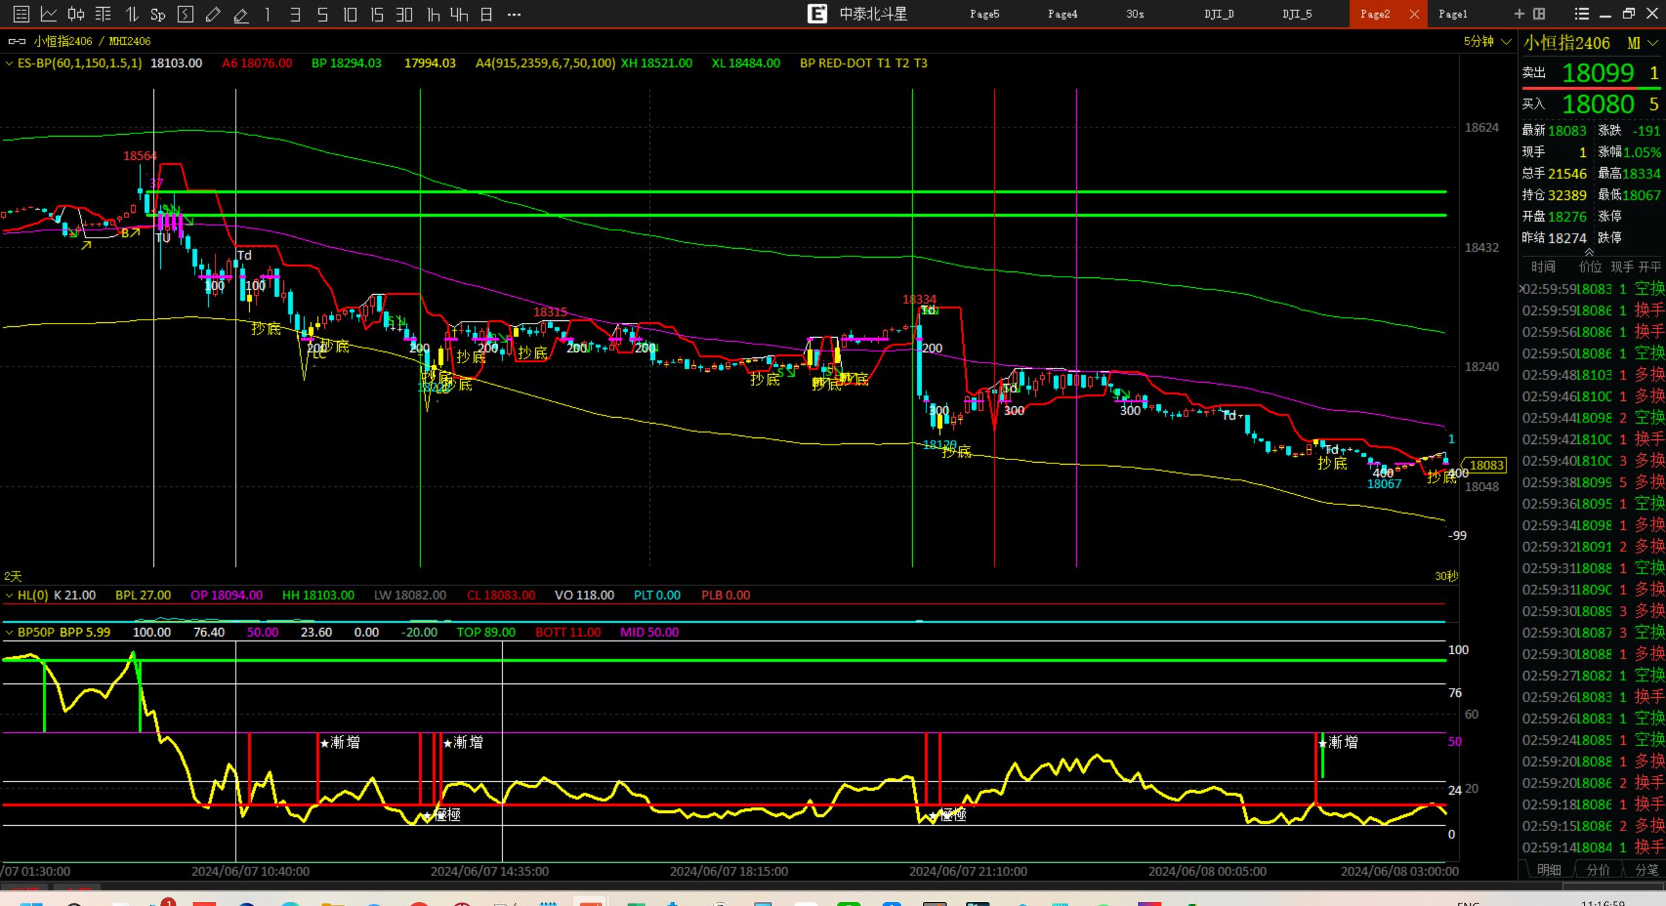Select the line chart icon
1666x906 pixels.
49,14
